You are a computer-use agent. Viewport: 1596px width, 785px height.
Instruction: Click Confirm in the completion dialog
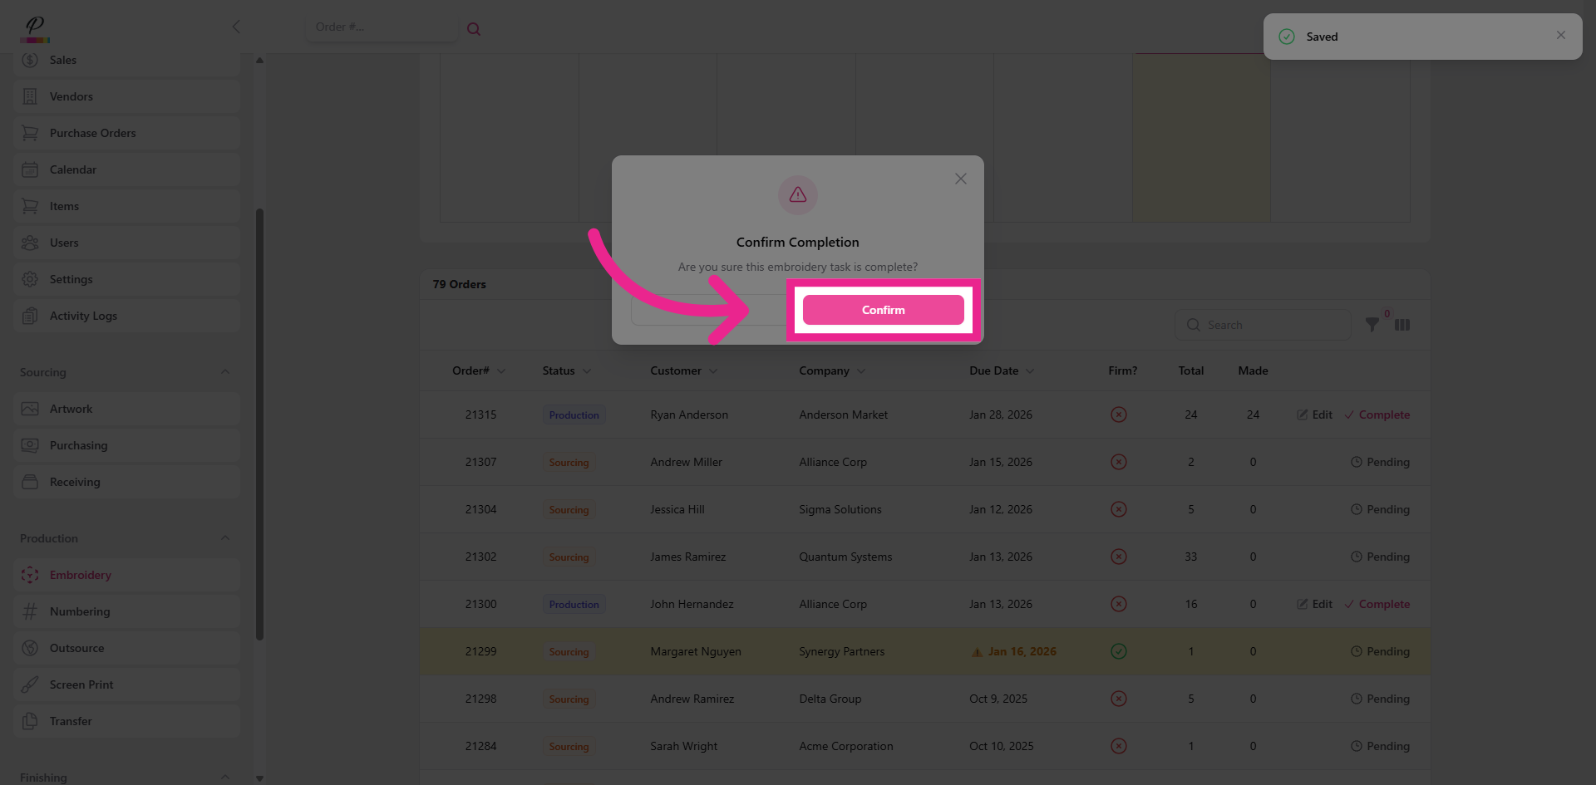(883, 309)
